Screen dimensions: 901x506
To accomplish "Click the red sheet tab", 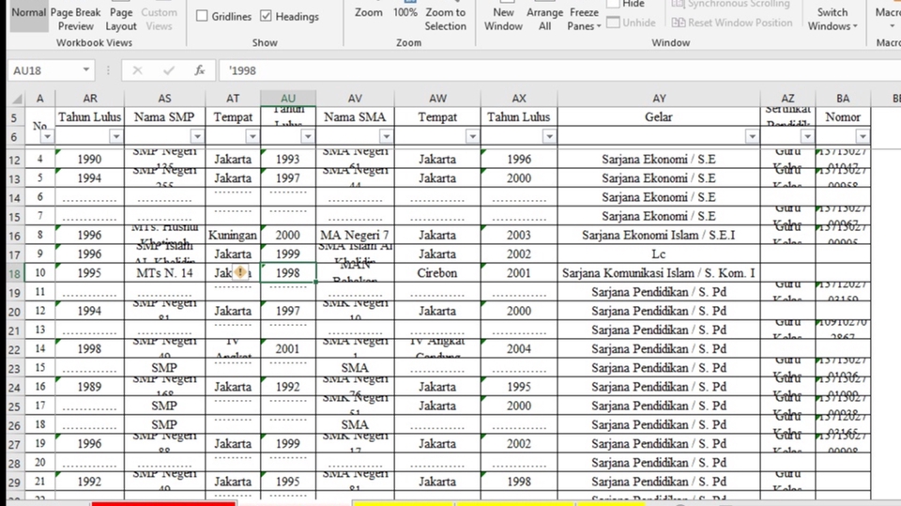I will tap(163, 503).
